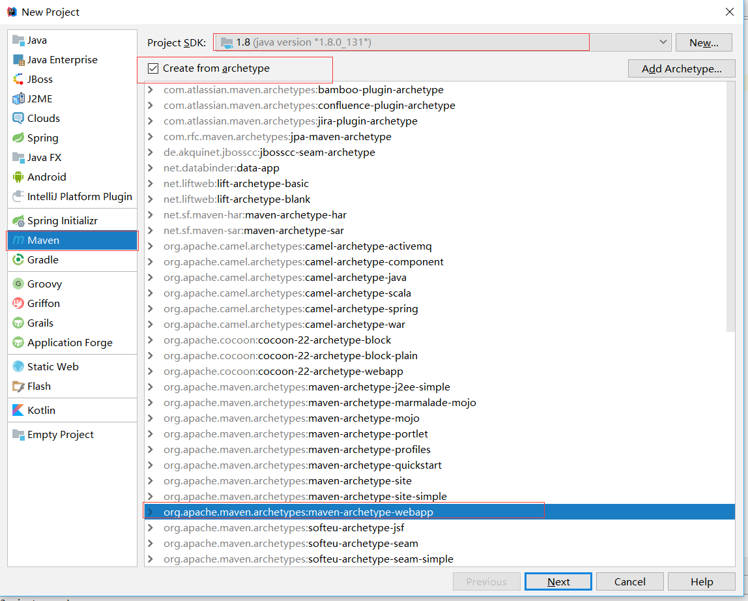Expand bamboo-plugin-archetype node
This screenshot has width=748, height=601.
(x=151, y=90)
